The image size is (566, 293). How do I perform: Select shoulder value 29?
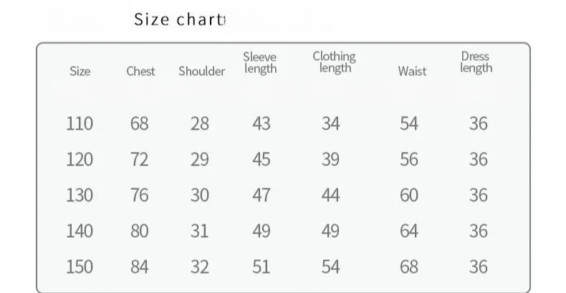200,159
